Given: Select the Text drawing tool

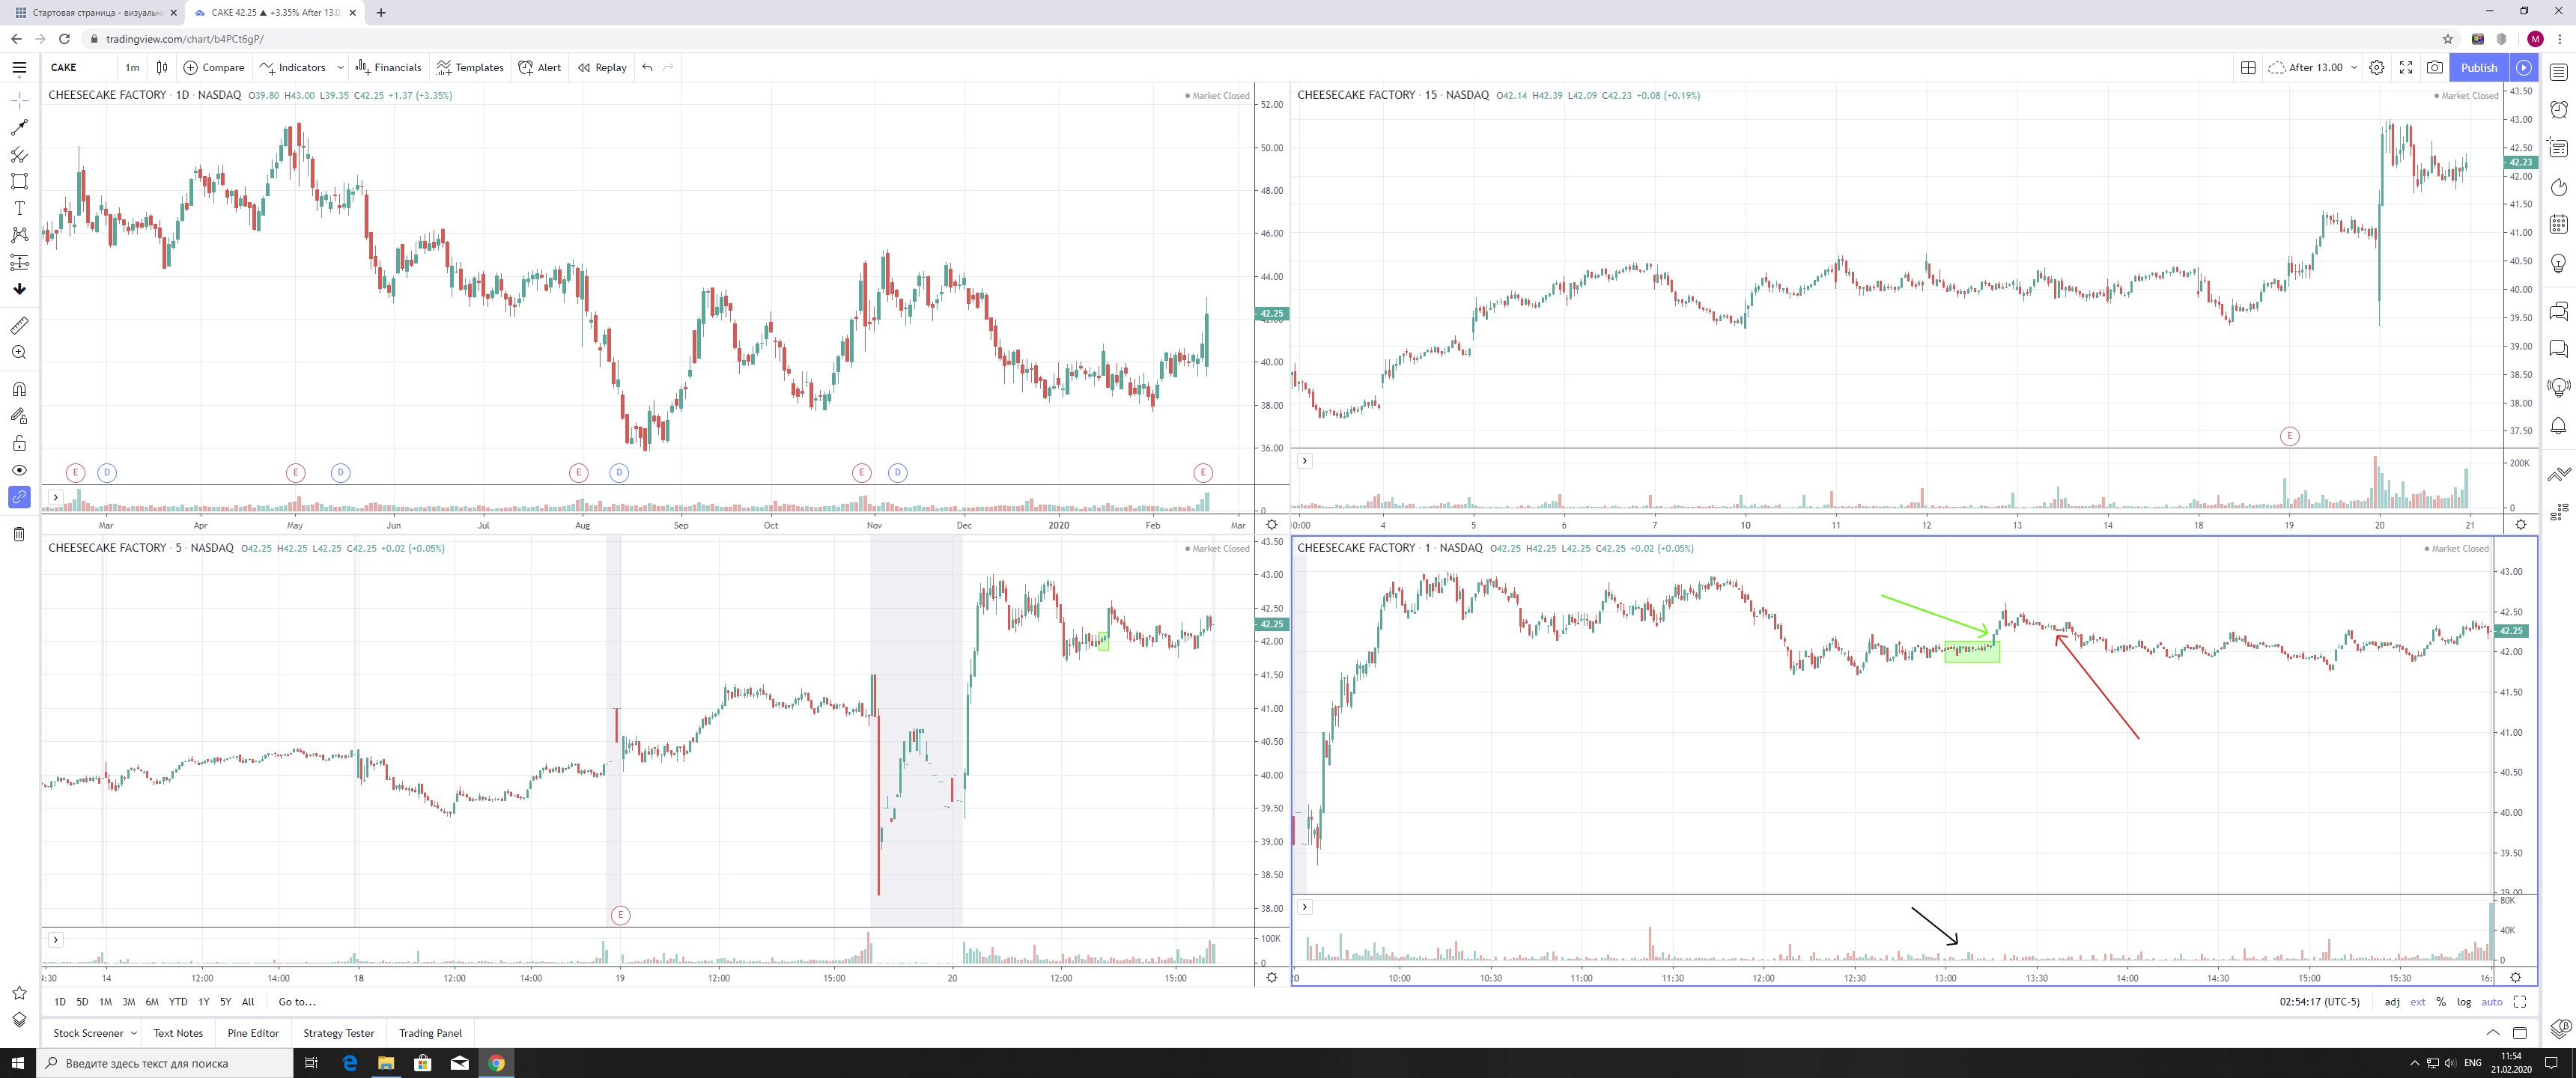Looking at the screenshot, I should (19, 208).
